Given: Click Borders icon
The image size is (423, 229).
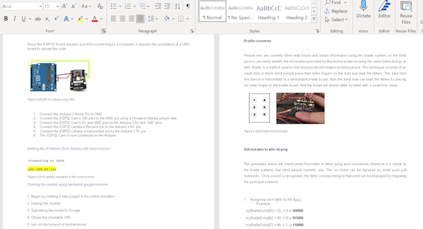Looking at the screenshot, I should coord(181,19).
